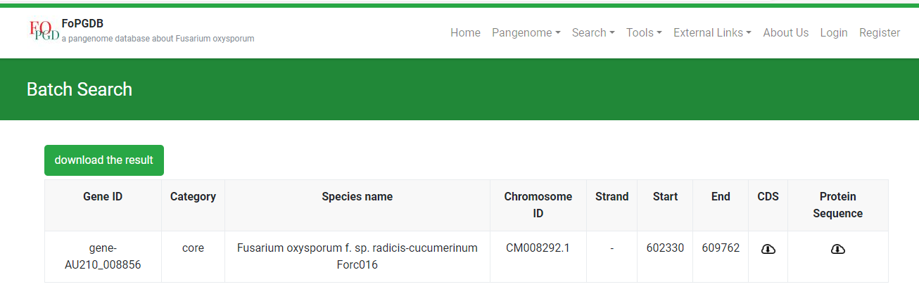Open the Tools dropdown menu

(x=644, y=32)
